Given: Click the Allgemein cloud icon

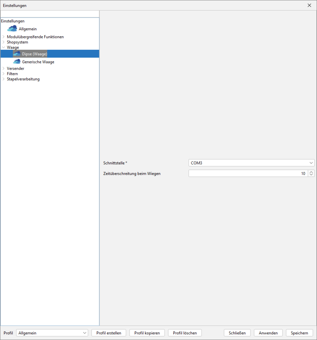Looking at the screenshot, I should [12, 29].
